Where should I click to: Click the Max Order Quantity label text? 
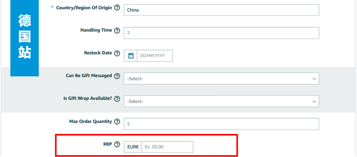pyautogui.click(x=90, y=121)
